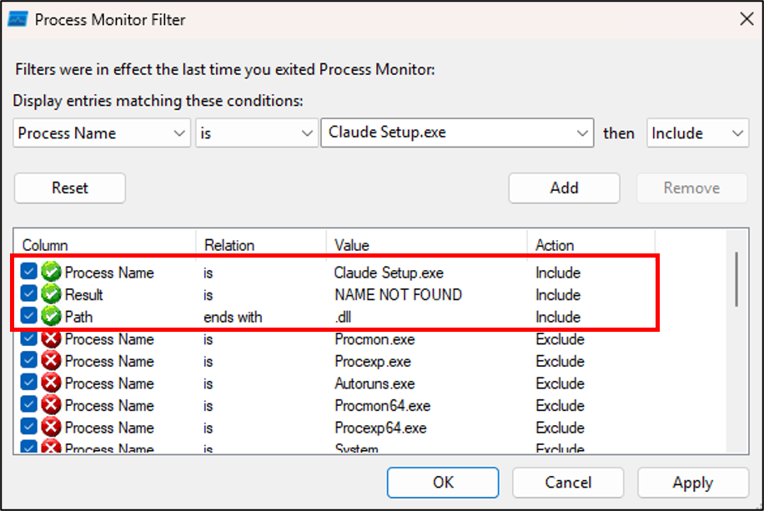The height and width of the screenshot is (511, 764).
Task: Click green include icon for NAME NOT FOUND row
Action: pyautogui.click(x=51, y=294)
